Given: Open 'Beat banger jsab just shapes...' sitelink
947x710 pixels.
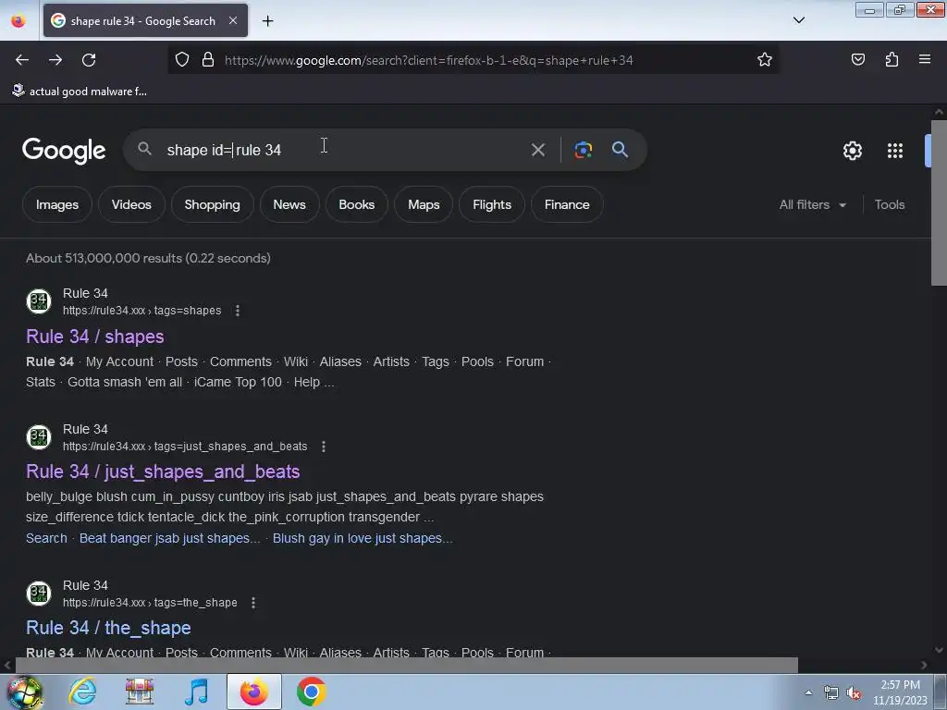Looking at the screenshot, I should pos(170,538).
